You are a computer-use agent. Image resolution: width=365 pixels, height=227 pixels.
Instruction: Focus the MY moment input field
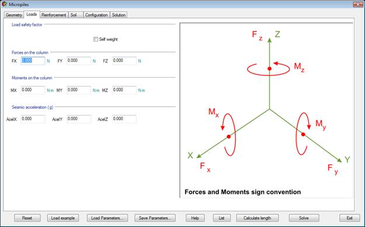click(x=79, y=90)
